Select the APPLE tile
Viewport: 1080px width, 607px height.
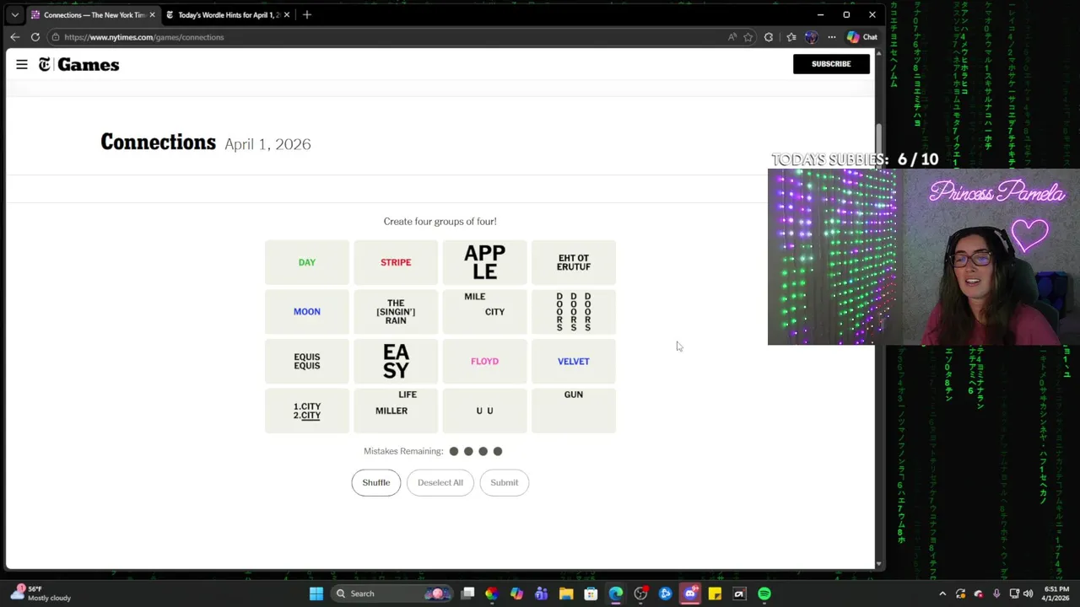484,262
